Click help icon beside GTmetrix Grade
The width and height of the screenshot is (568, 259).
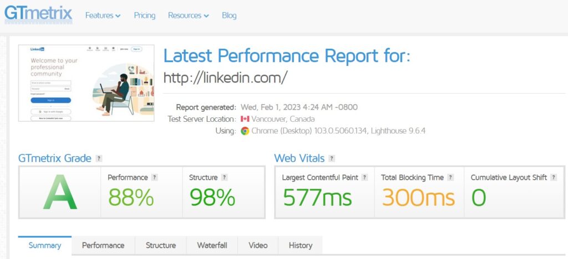point(99,158)
